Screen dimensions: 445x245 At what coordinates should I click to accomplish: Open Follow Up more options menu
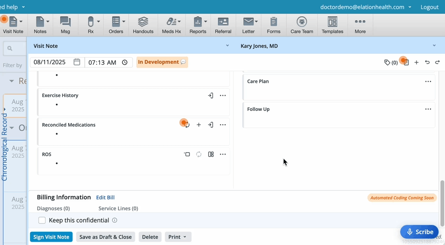click(428, 109)
